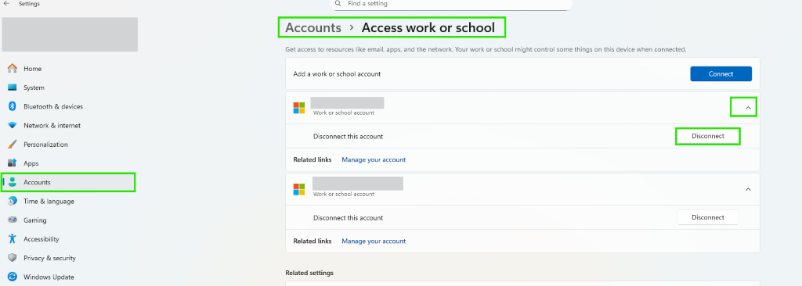
Task: Collapse the first work account entry
Action: [748, 108]
